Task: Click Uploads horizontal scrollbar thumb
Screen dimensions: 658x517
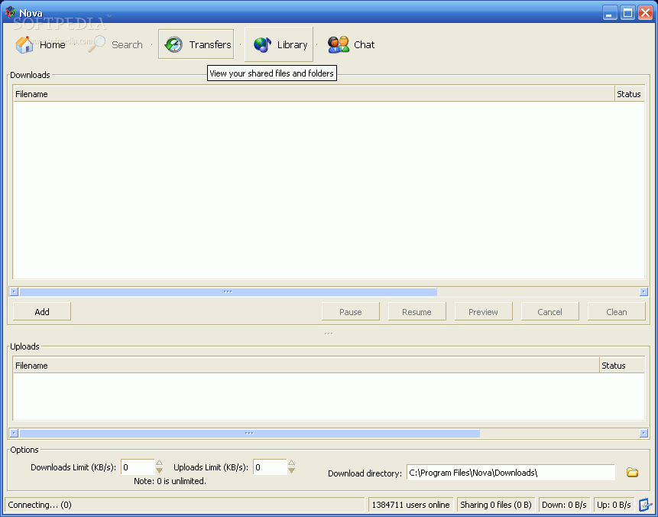Action: (x=249, y=433)
